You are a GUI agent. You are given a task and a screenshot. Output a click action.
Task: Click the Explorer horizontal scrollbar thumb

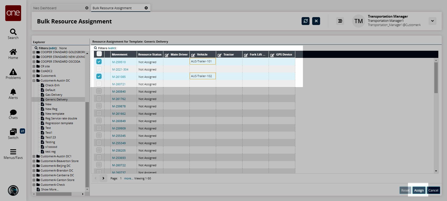point(54,194)
